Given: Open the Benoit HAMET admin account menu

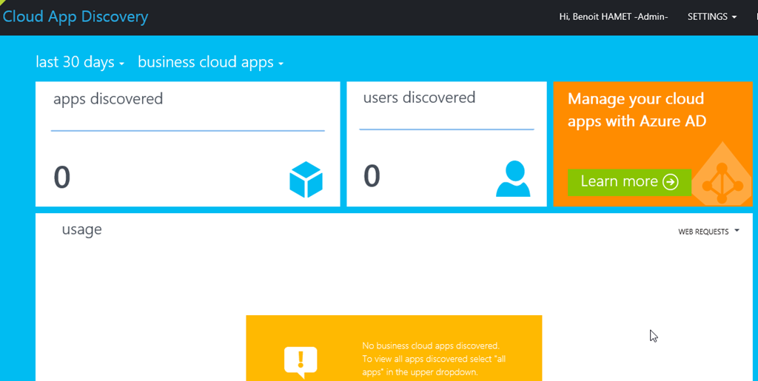Looking at the screenshot, I should tap(613, 17).
